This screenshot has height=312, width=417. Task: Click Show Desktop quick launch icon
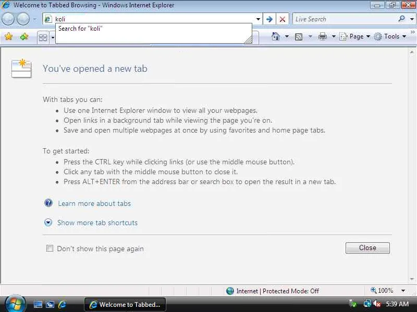coord(38,304)
